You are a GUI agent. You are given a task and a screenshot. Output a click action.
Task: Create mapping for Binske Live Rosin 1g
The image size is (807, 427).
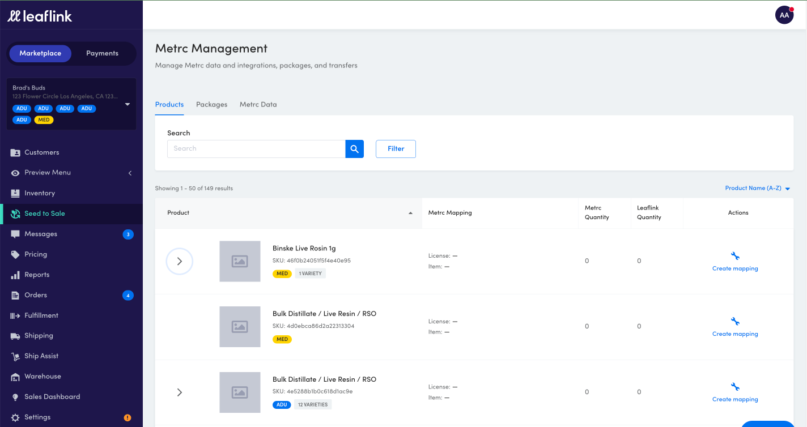tap(735, 268)
